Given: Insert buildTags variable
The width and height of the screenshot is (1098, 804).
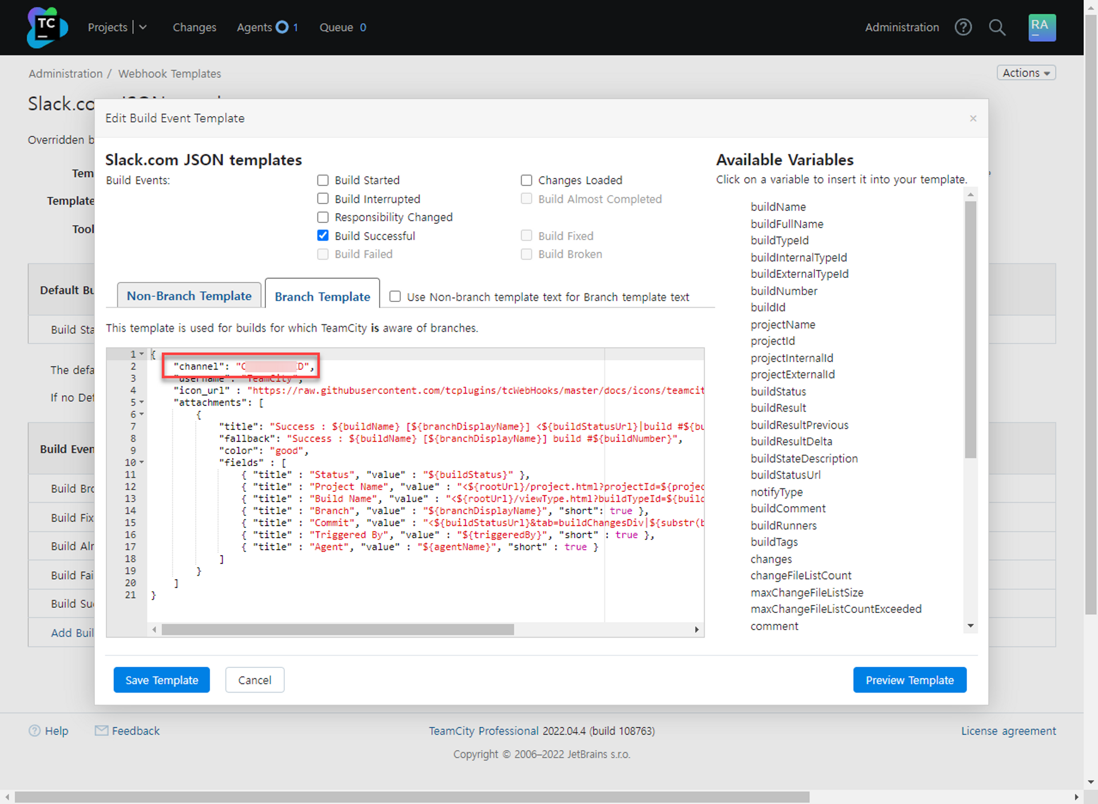Looking at the screenshot, I should 774,542.
